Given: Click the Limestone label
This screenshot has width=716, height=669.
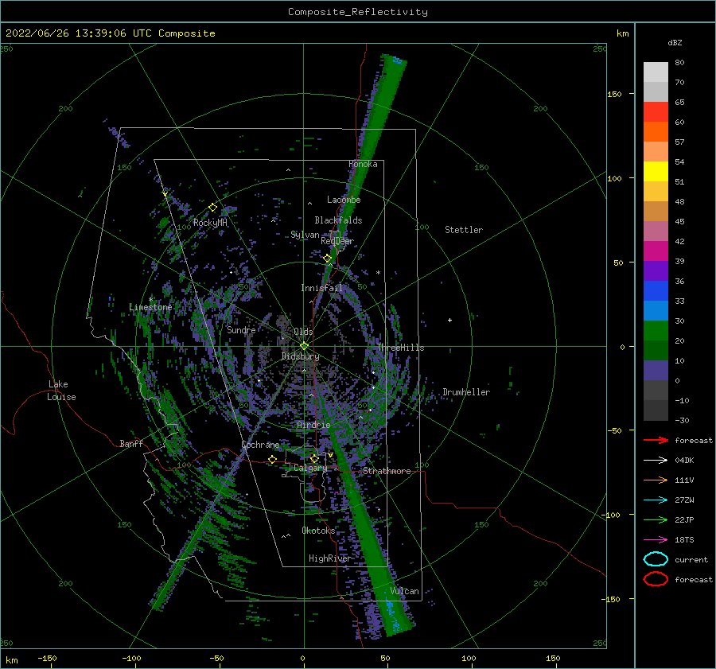Looking at the screenshot, I should point(150,307).
